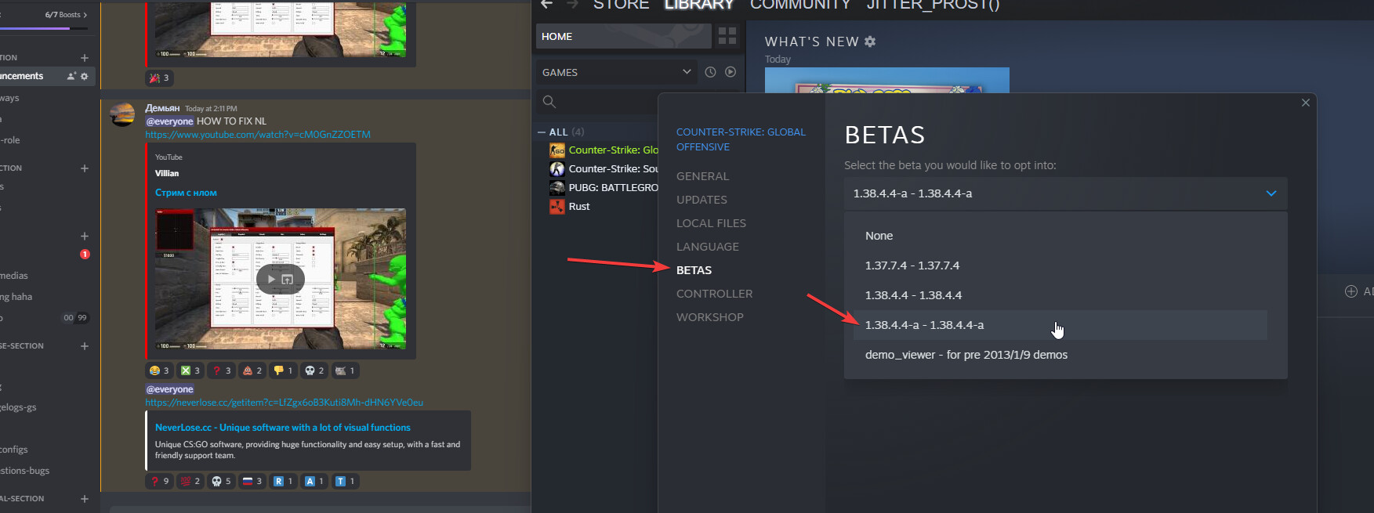The height and width of the screenshot is (513, 1374).
Task: Select None in the beta list
Action: point(1060,236)
